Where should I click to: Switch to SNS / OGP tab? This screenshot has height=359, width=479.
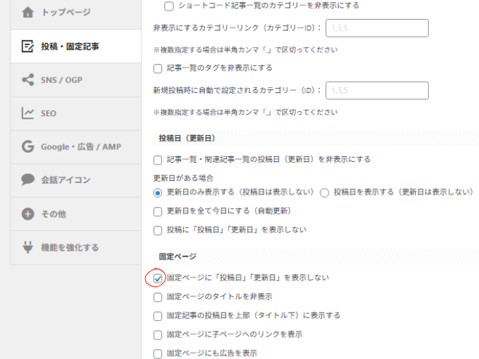76,80
